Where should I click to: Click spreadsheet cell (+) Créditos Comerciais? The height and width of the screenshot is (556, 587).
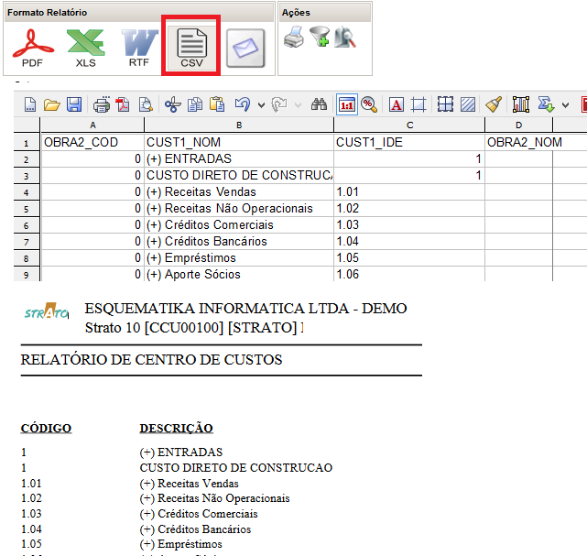pyautogui.click(x=239, y=224)
